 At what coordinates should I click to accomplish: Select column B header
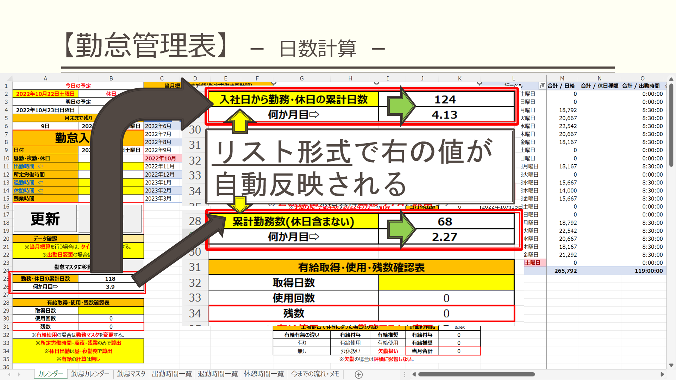111,78
